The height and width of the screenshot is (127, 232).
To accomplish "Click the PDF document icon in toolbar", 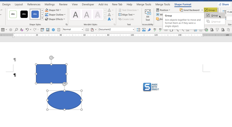I will click(x=92, y=30).
